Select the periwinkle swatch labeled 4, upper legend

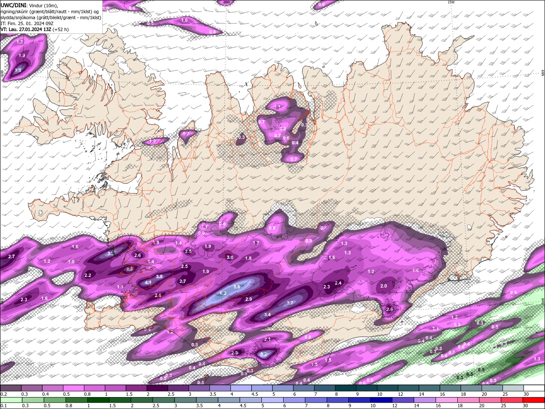point(241,388)
